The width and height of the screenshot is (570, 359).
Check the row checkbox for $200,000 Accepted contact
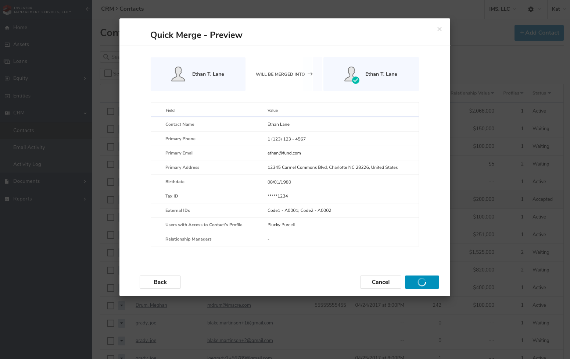point(111,199)
